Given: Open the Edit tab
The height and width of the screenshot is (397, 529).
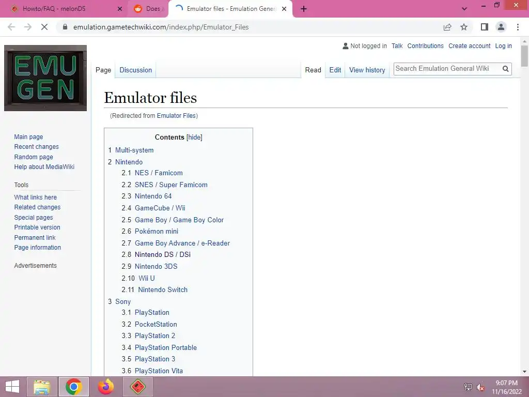Looking at the screenshot, I should coord(335,70).
